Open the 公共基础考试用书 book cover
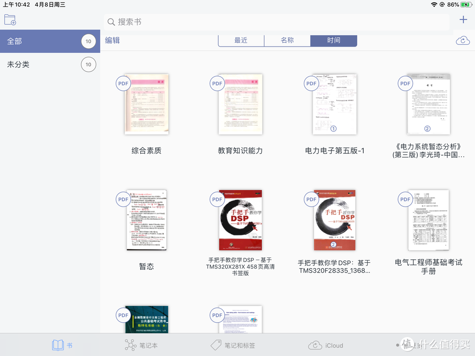The width and height of the screenshot is (475, 356). (x=146, y=320)
